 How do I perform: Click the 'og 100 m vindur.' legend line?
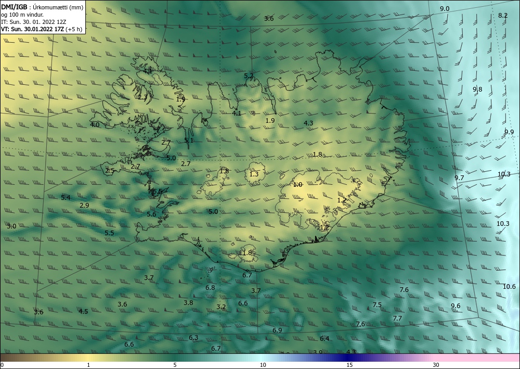(x=22, y=15)
